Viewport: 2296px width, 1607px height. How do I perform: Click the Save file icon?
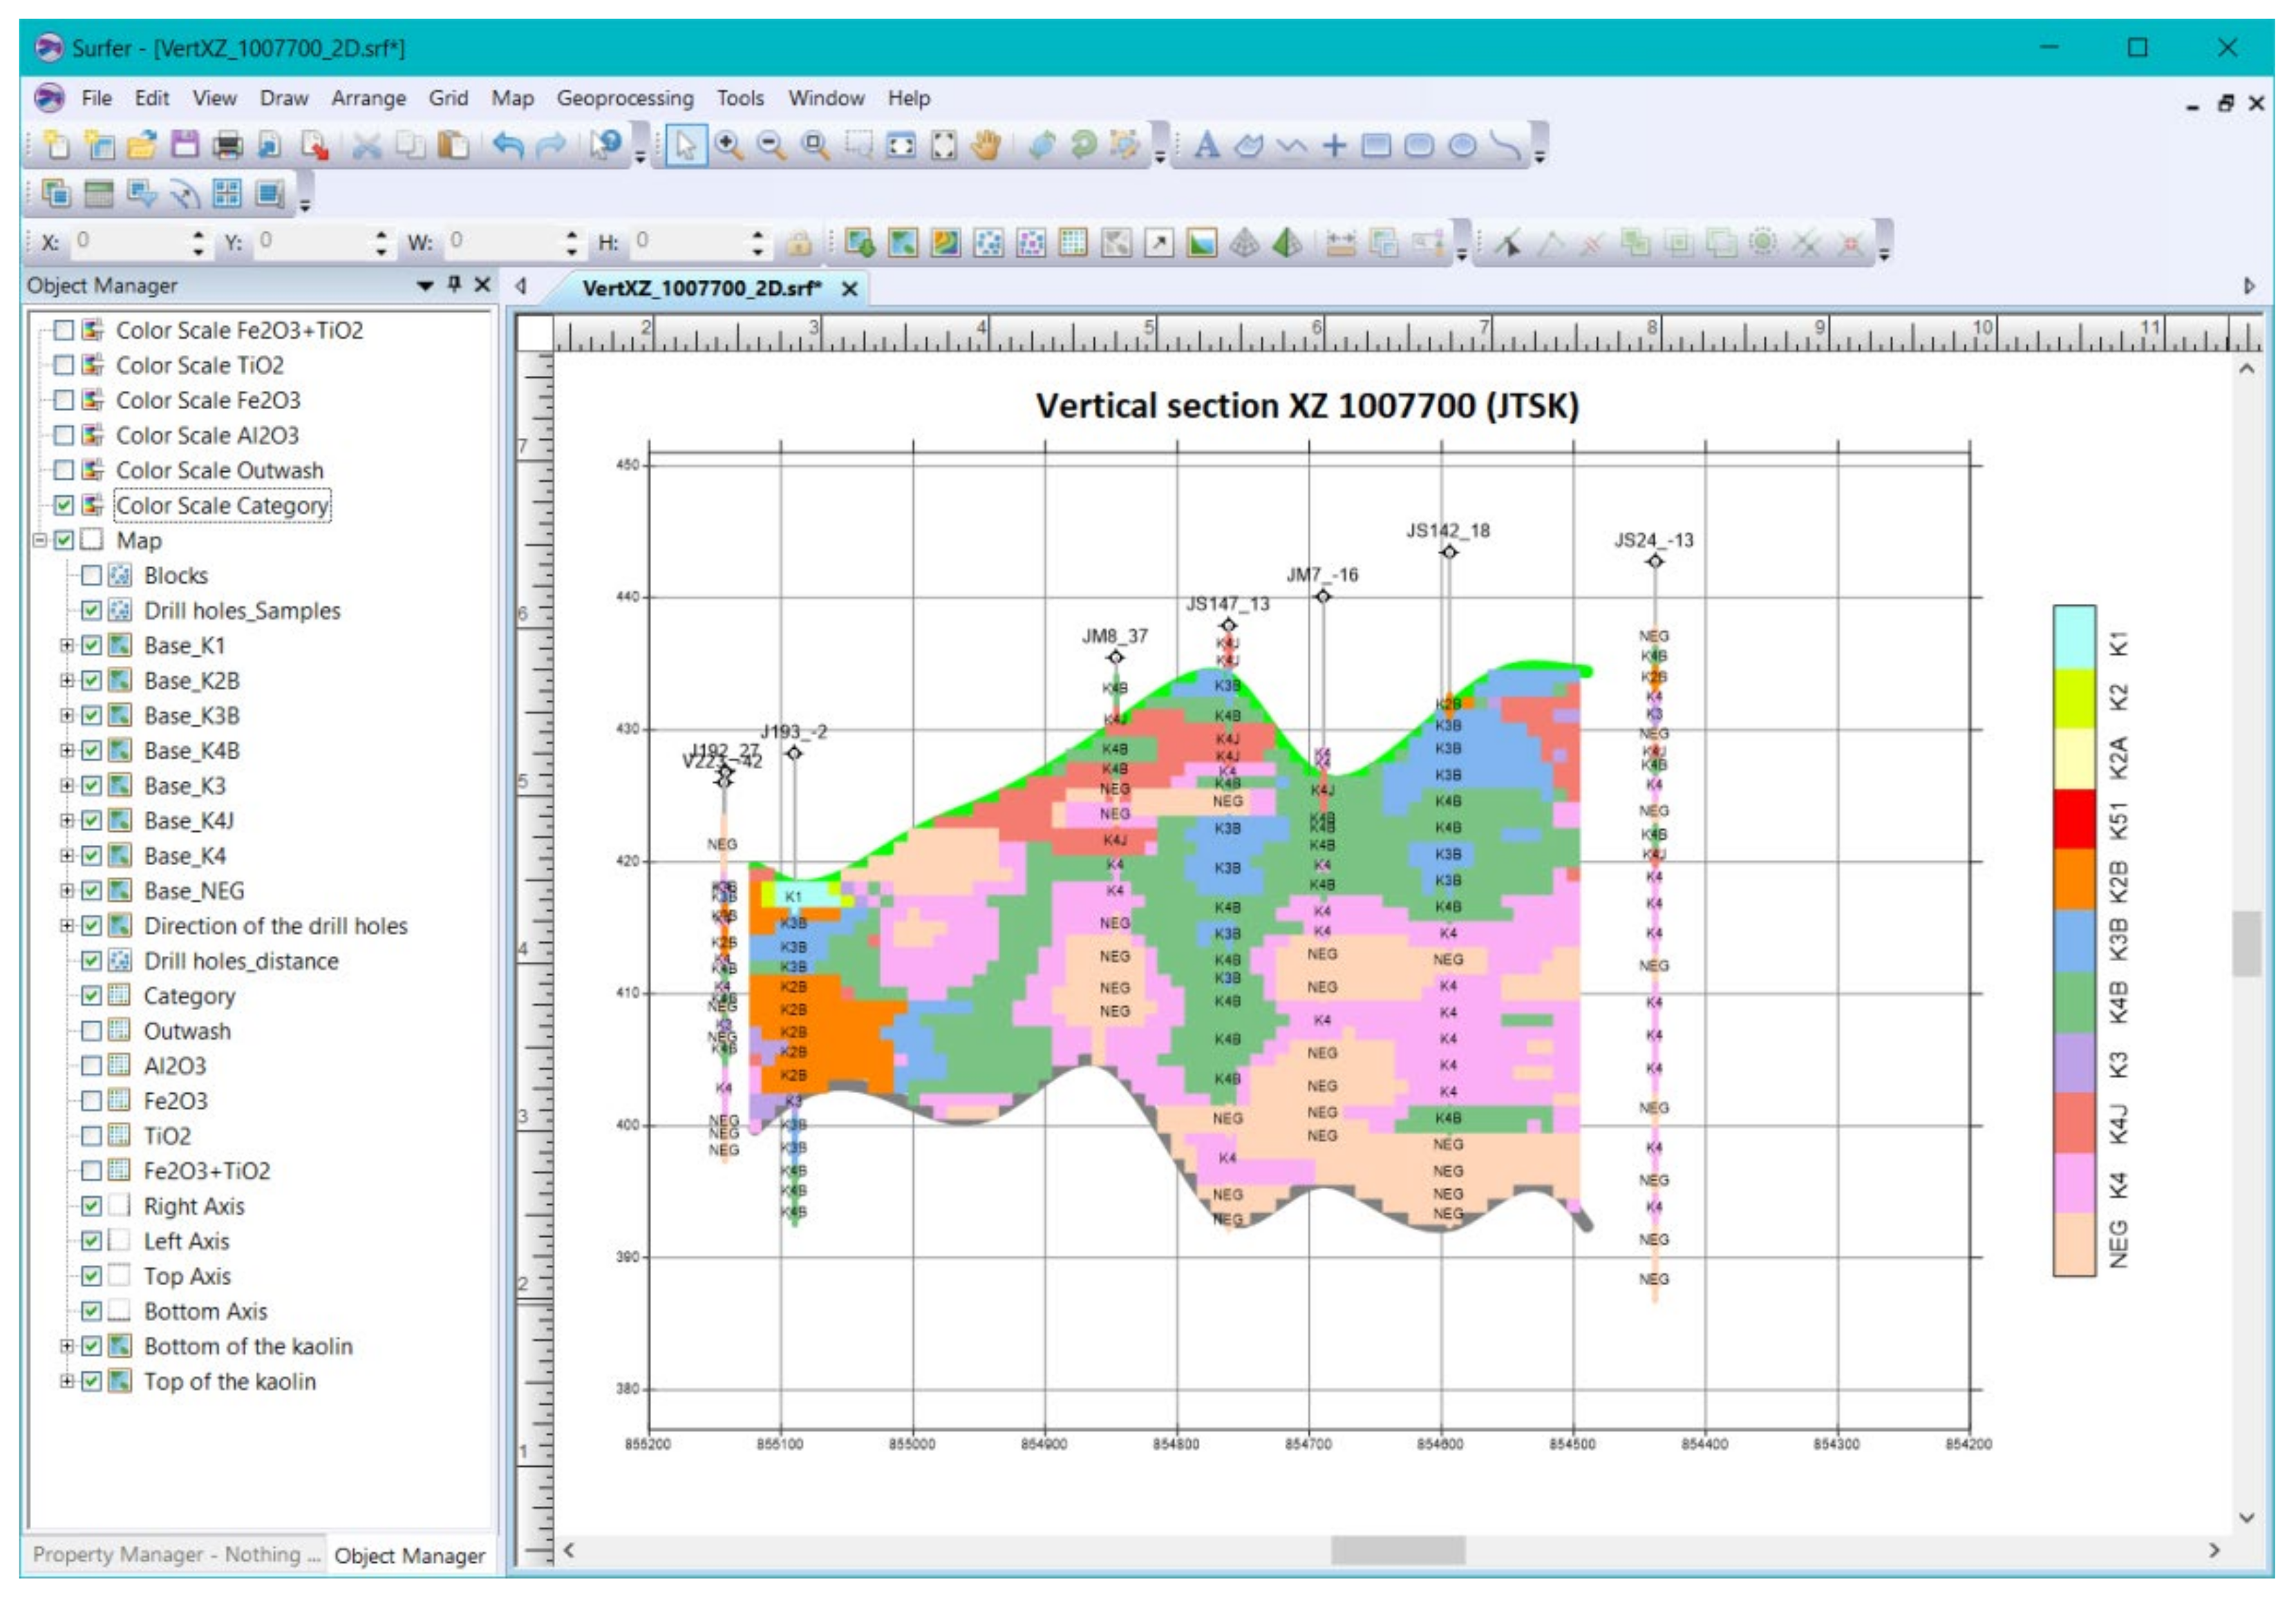pyautogui.click(x=185, y=146)
